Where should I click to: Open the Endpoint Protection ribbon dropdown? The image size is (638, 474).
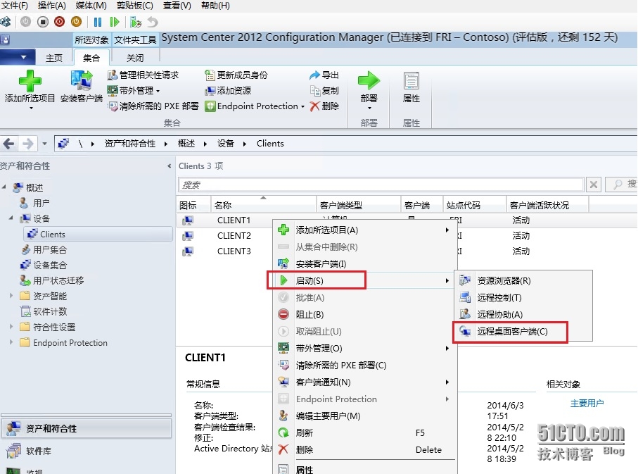(302, 107)
